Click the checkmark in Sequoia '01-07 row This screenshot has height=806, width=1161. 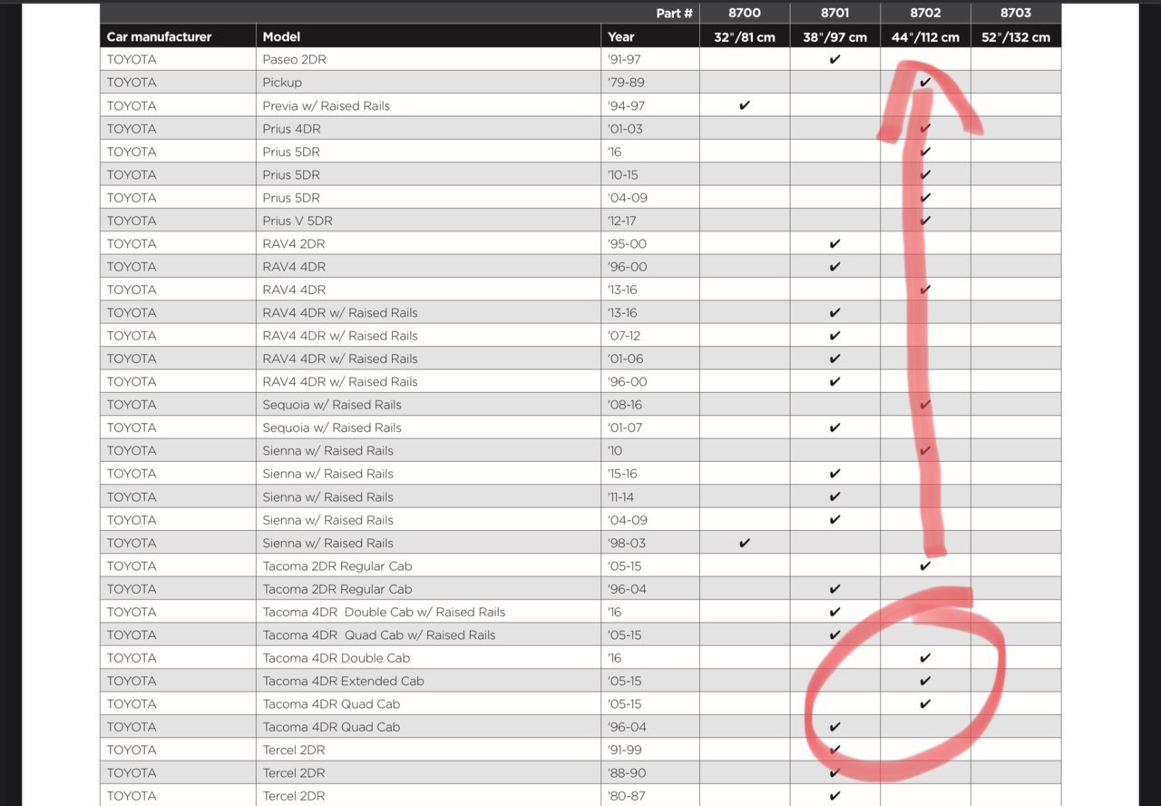835,428
